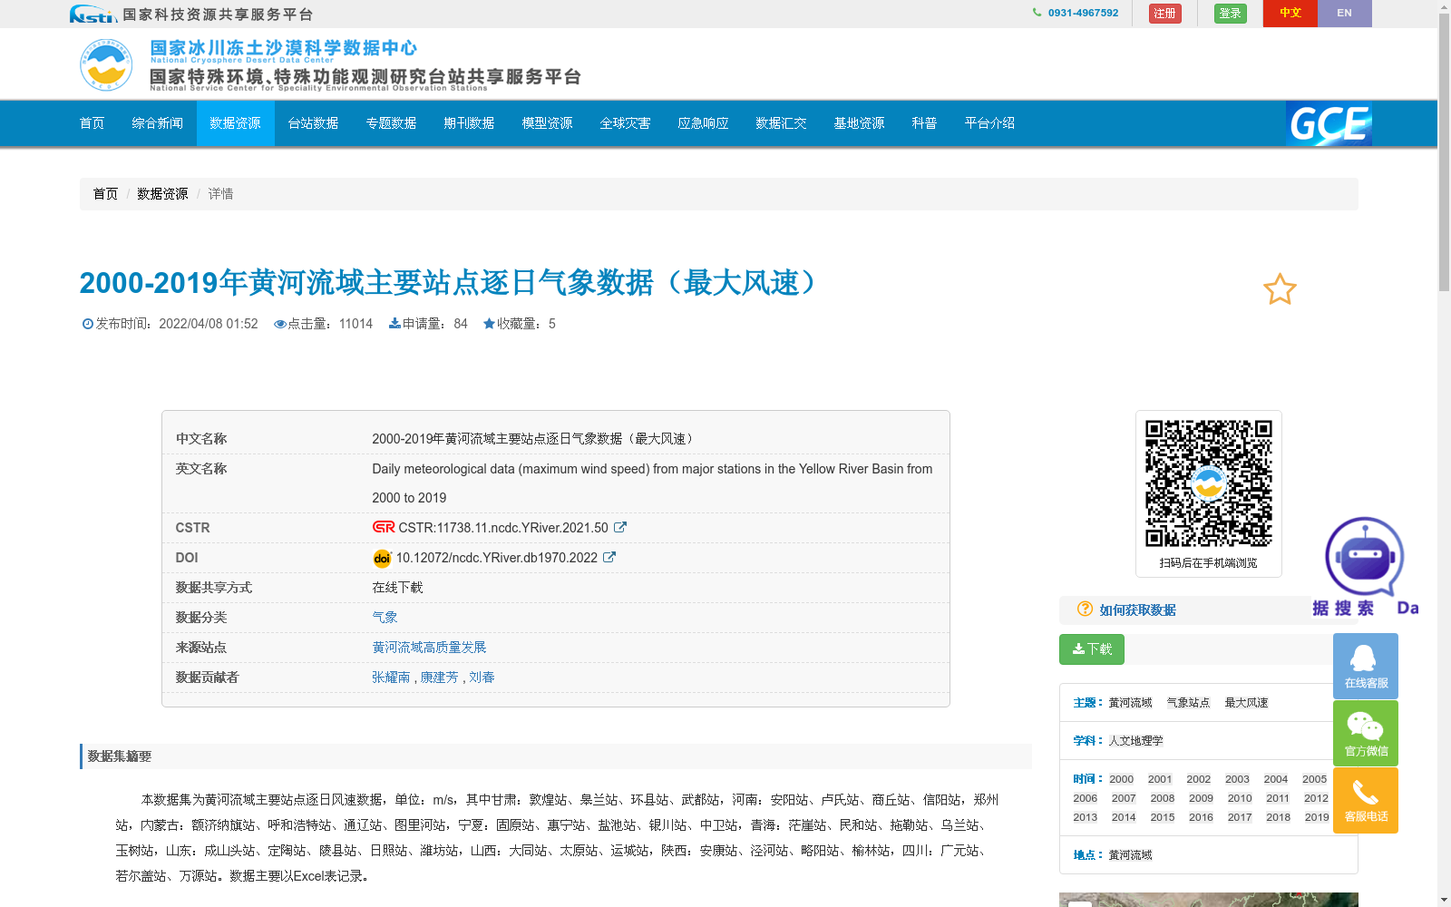Open the 如何获取数据 help link
Viewport: 1451px width, 907px height.
point(1137,610)
